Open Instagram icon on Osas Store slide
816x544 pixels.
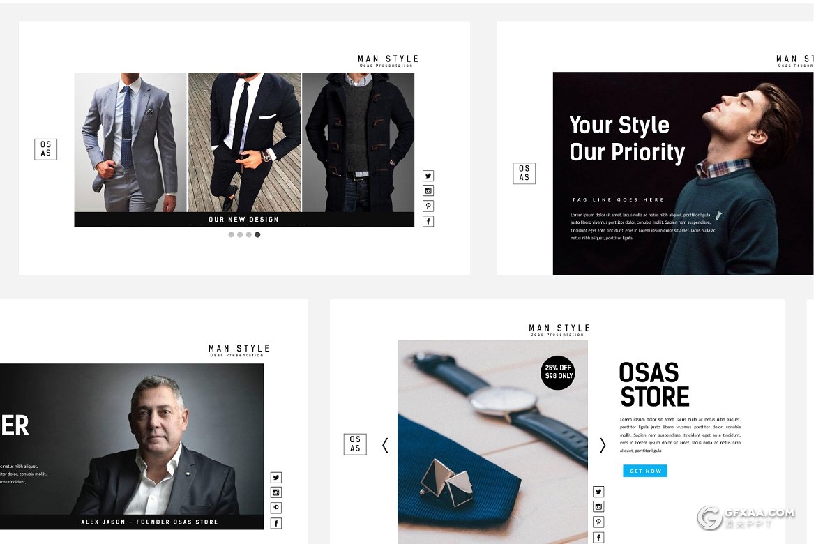(x=598, y=507)
